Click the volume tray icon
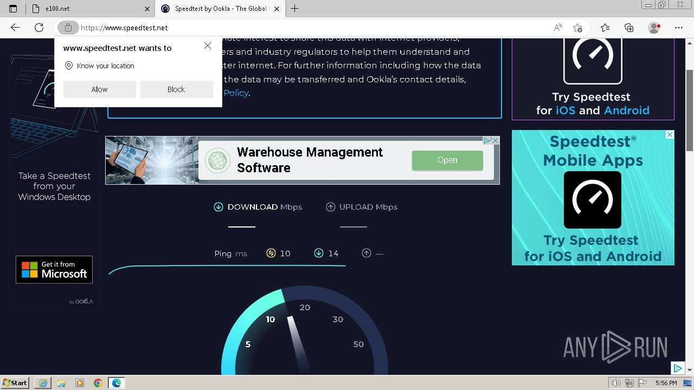 coord(616,383)
